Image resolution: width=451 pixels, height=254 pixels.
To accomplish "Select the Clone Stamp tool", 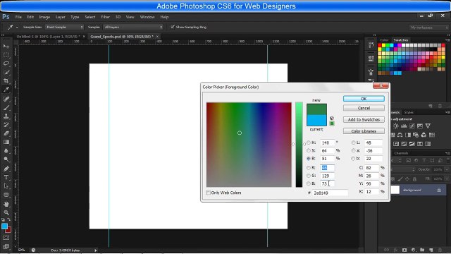I will (x=6, y=116).
